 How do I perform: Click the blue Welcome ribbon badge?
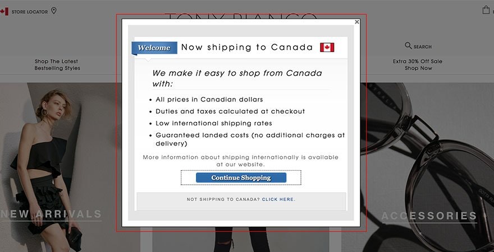(x=154, y=48)
